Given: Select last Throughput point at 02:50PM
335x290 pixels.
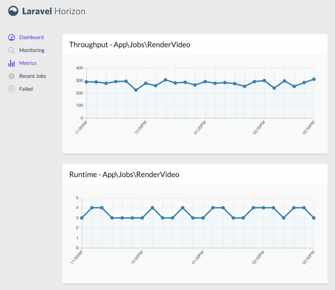Looking at the screenshot, I should (314, 79).
